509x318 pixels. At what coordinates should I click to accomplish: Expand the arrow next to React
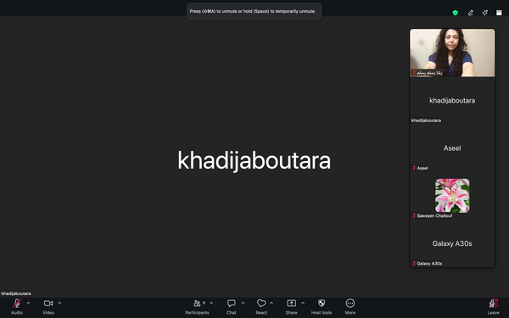(271, 303)
